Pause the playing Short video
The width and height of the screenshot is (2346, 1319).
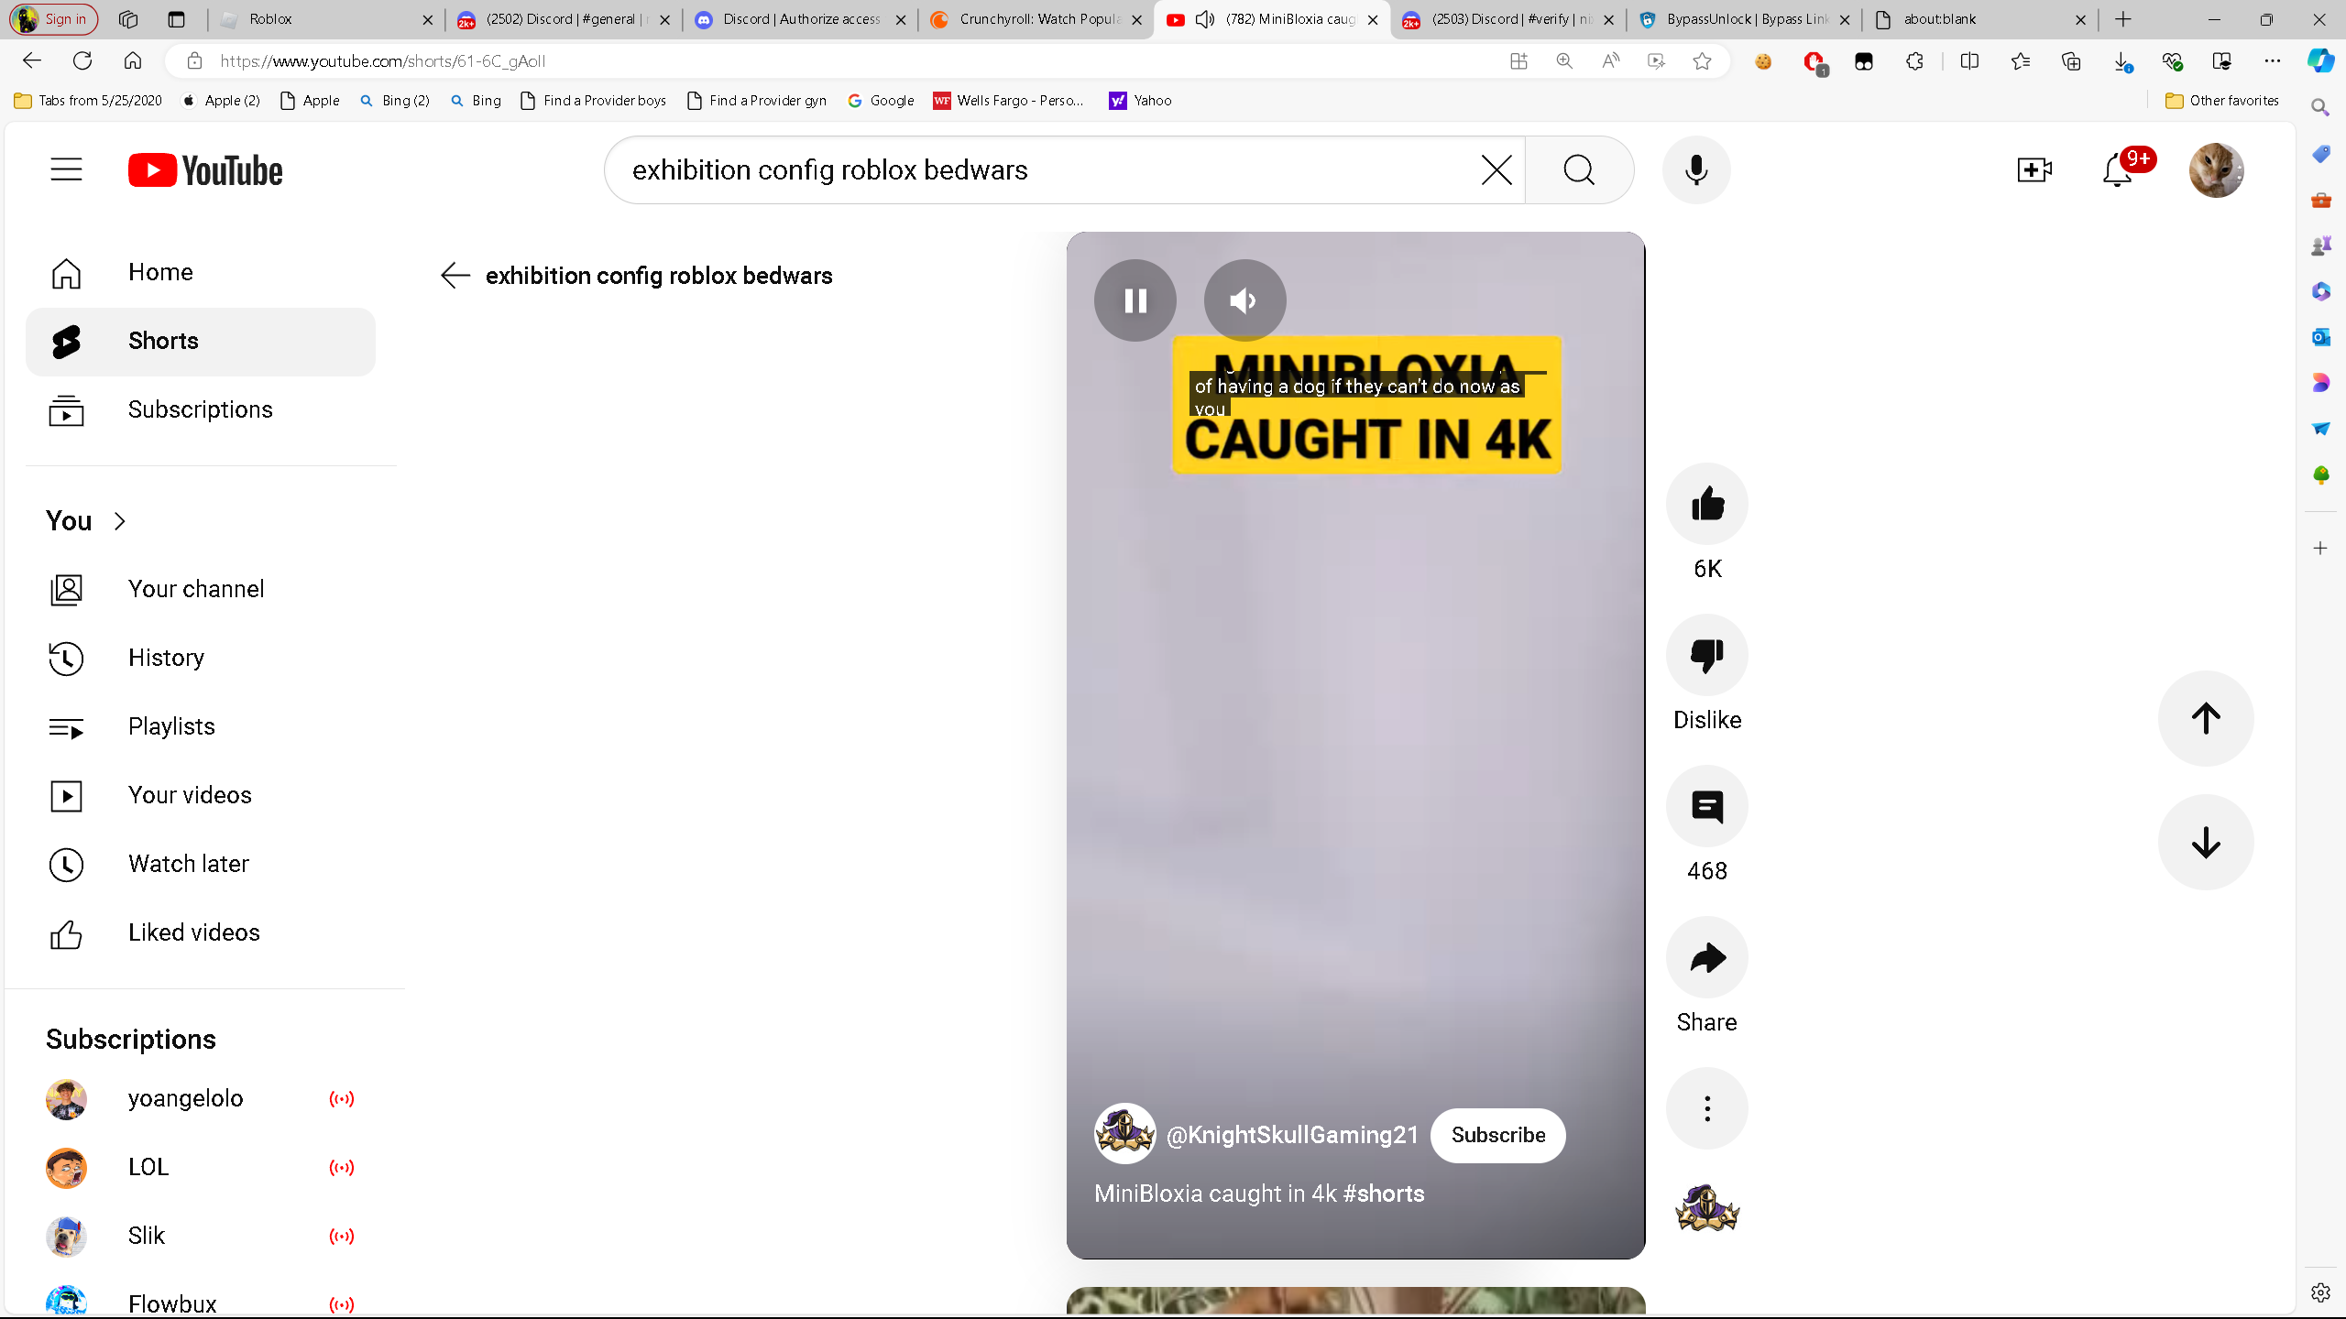(1135, 300)
